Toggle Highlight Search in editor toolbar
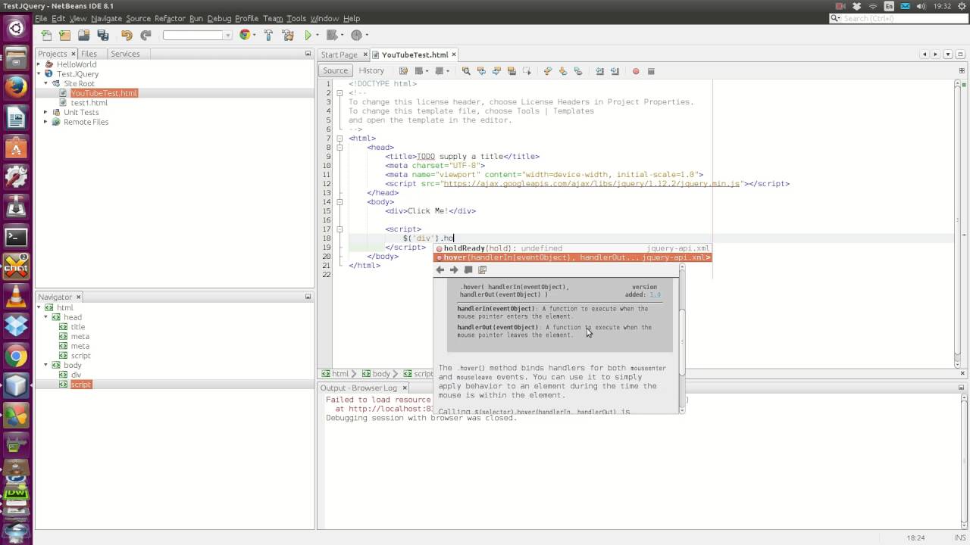970x545 pixels. pos(512,71)
